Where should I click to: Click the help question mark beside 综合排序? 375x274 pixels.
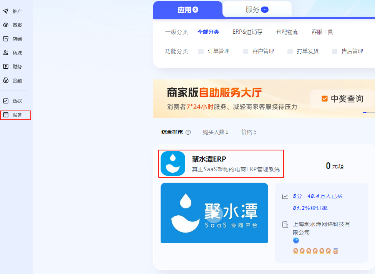click(188, 132)
